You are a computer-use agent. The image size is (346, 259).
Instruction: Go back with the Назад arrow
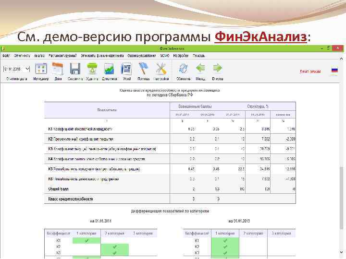click(x=200, y=68)
